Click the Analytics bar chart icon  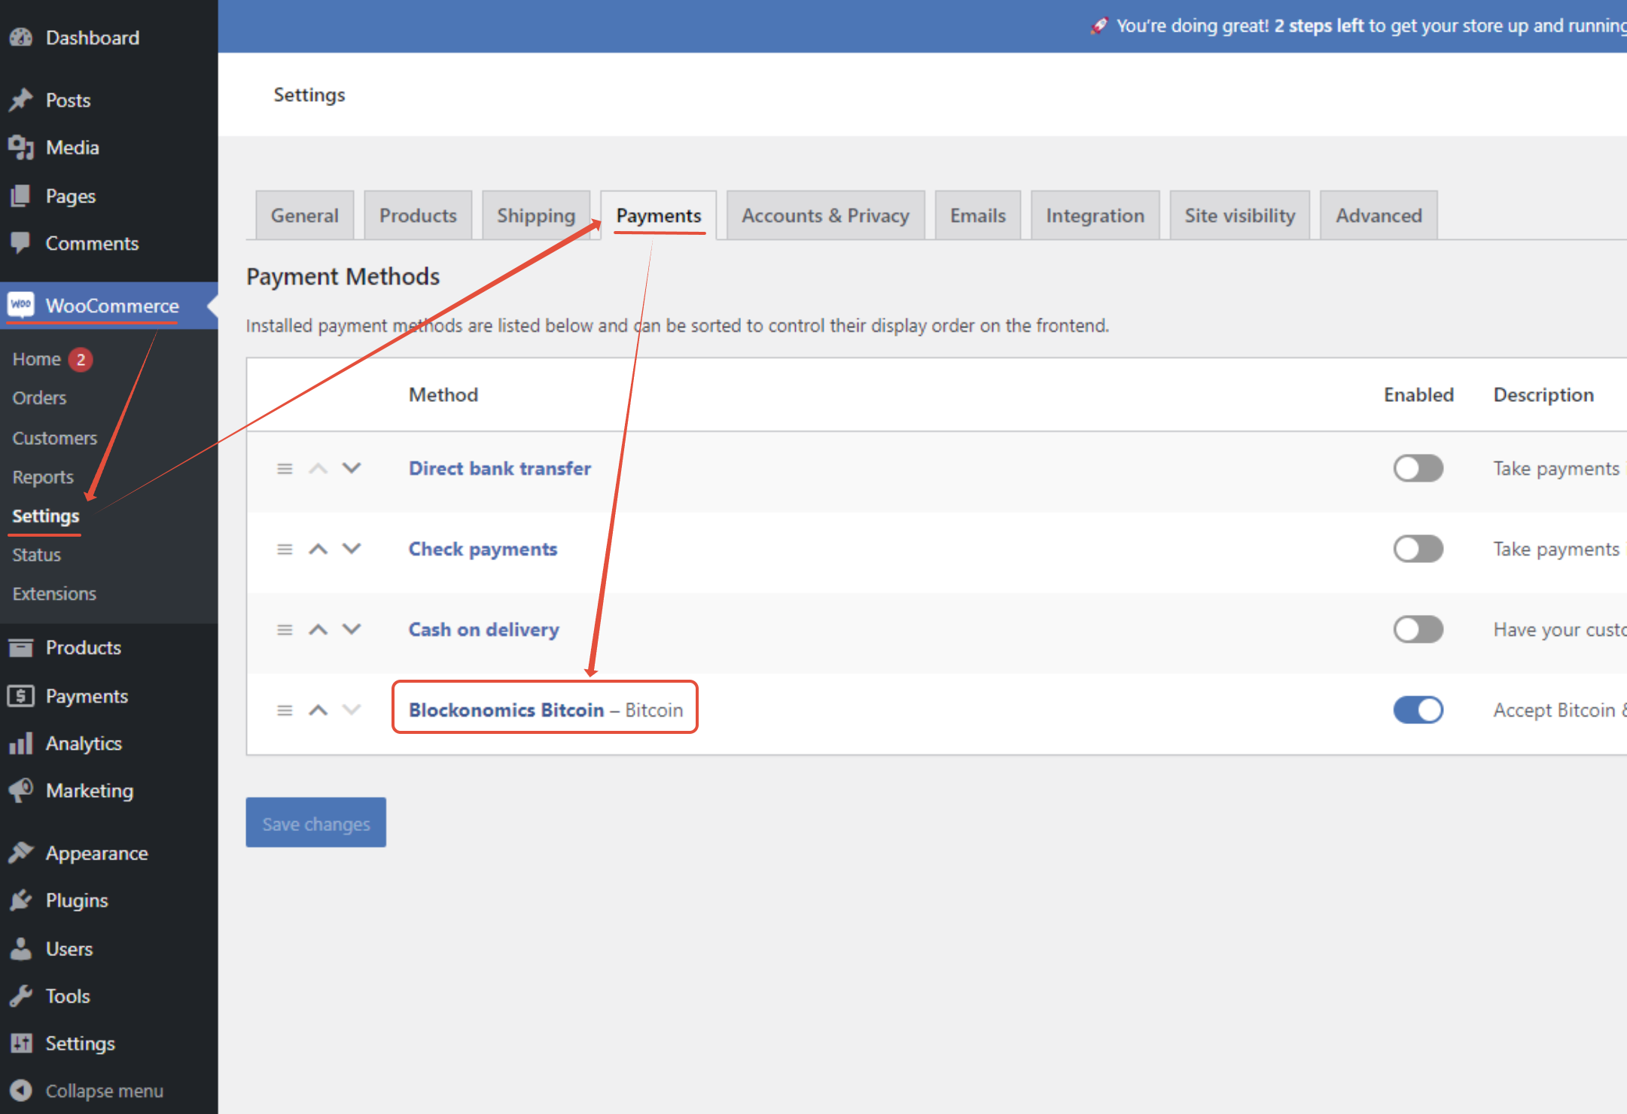[21, 743]
